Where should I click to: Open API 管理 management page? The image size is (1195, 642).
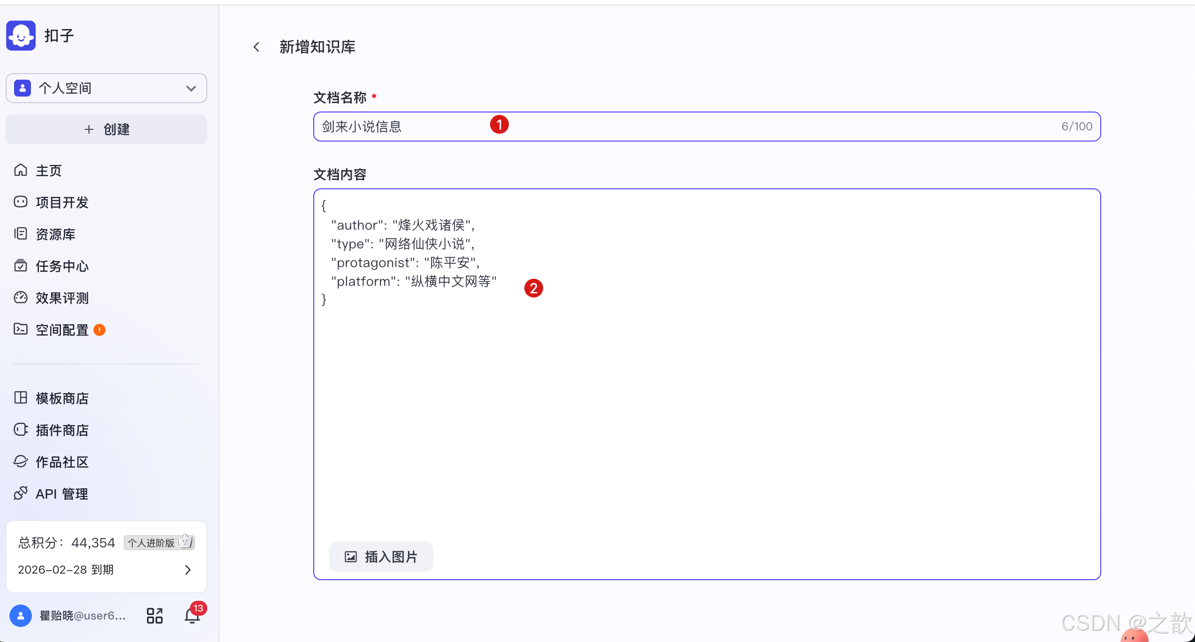tap(61, 493)
